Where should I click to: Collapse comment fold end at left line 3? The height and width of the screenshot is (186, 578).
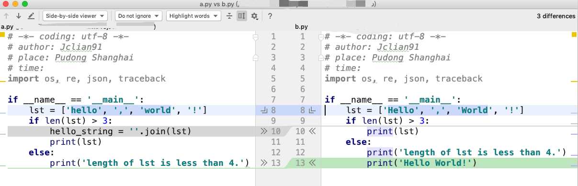point(255,58)
